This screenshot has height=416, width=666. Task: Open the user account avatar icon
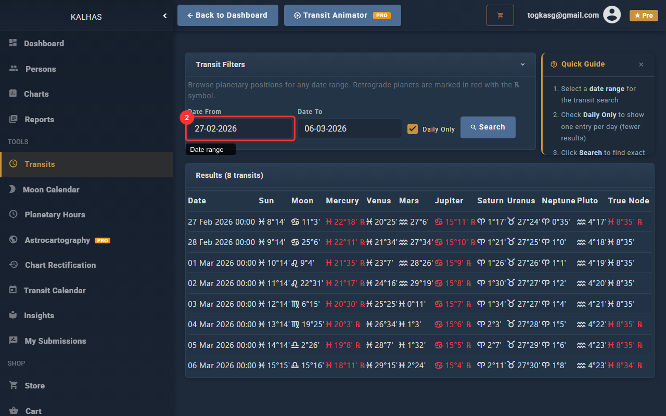(x=612, y=15)
